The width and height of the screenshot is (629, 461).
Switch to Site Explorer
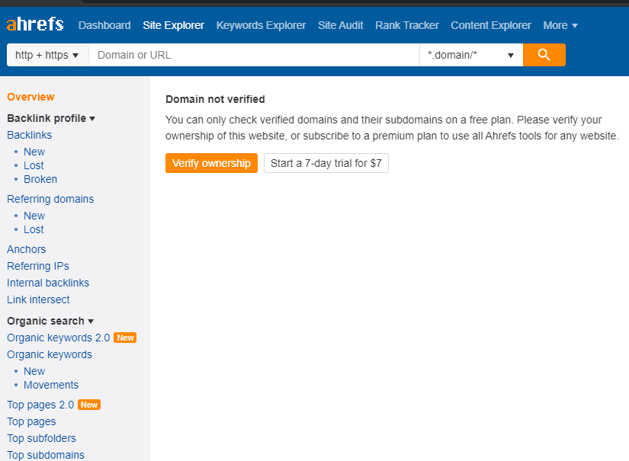point(173,25)
